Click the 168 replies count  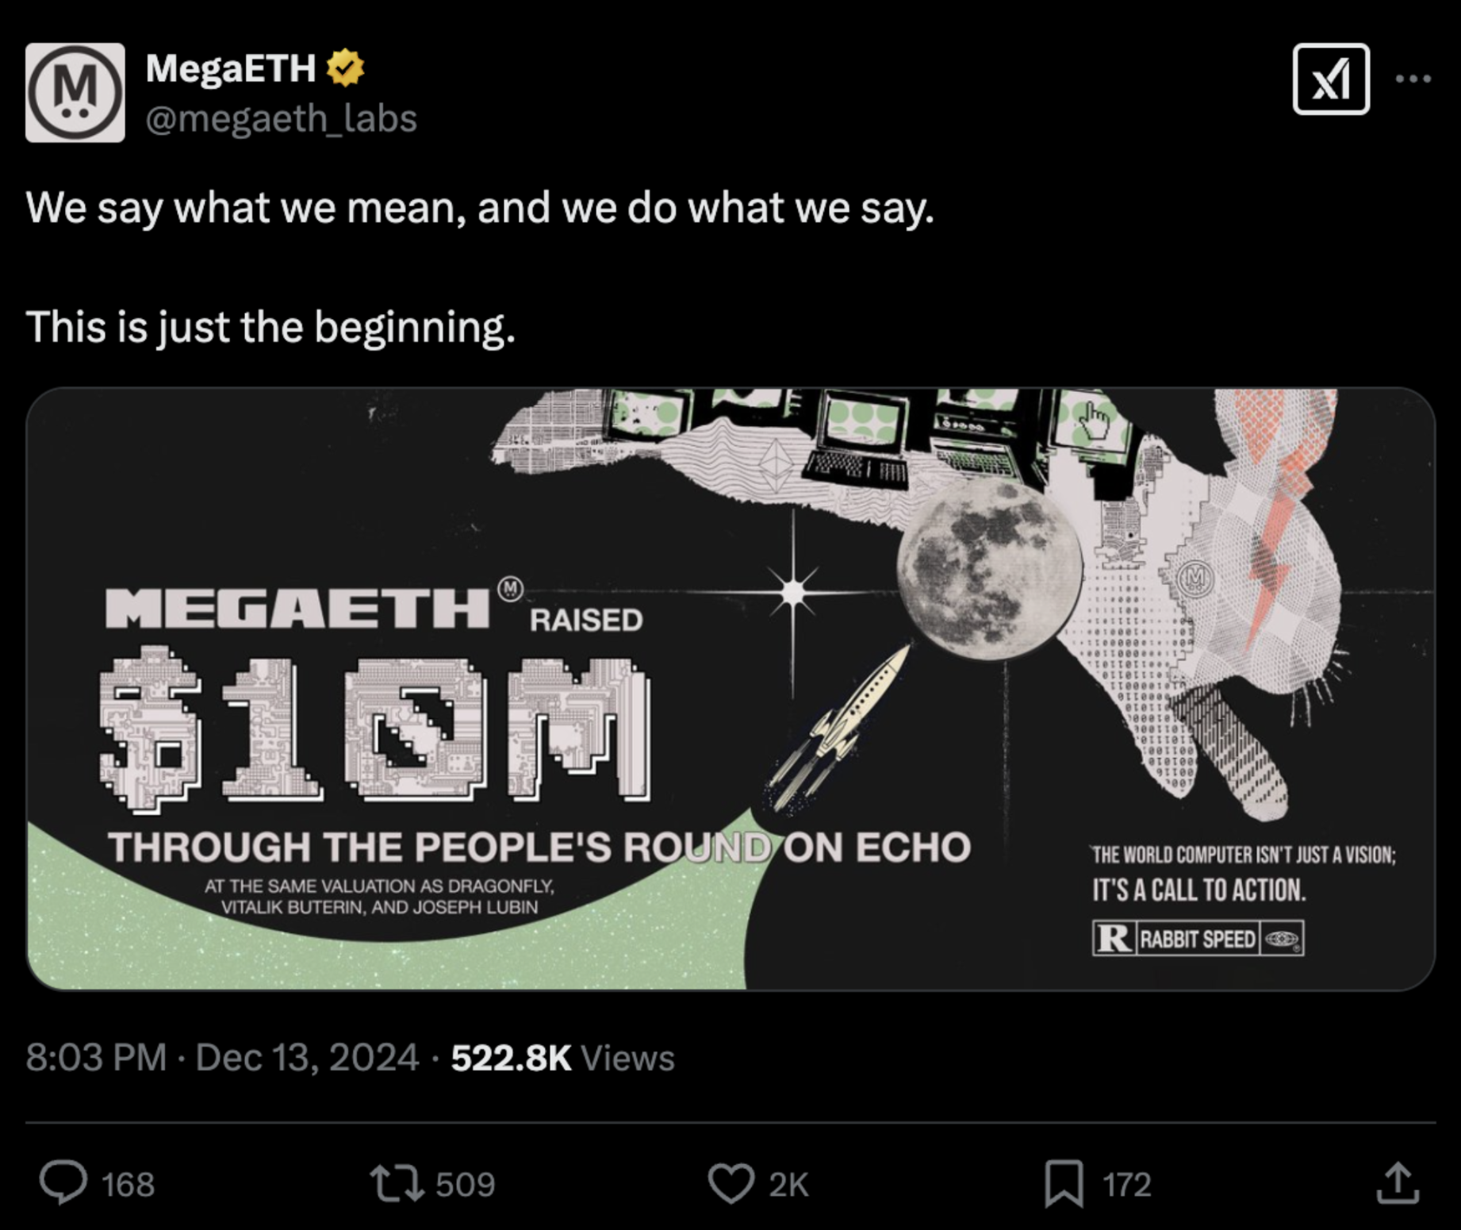[128, 1185]
